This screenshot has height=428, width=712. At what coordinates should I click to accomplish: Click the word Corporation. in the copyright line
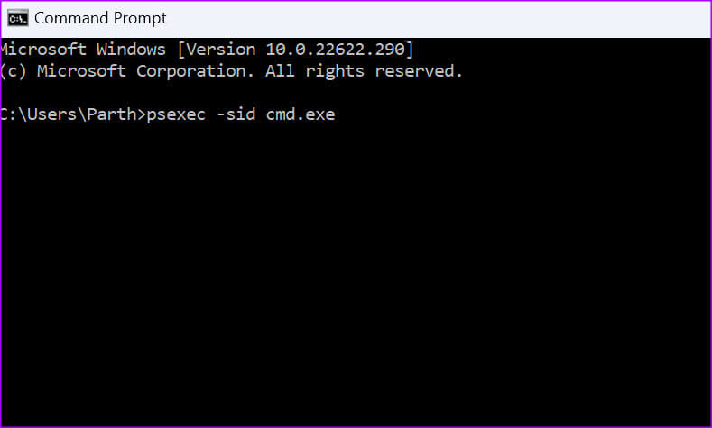(x=195, y=71)
